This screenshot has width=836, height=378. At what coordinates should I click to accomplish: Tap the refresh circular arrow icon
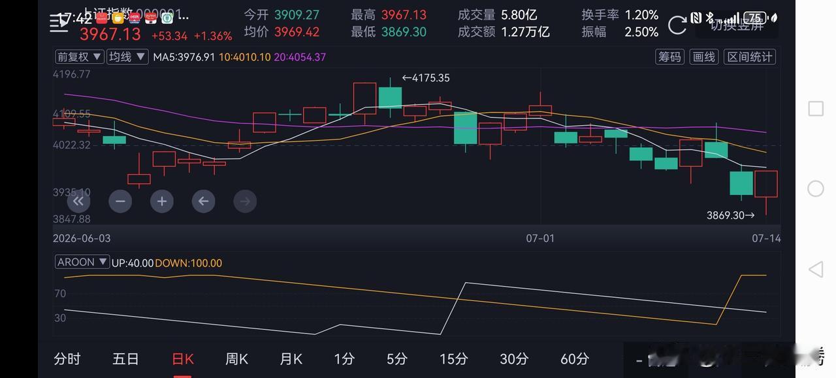[677, 25]
